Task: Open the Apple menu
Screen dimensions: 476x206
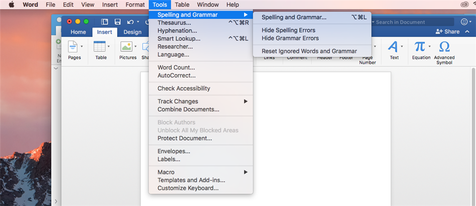Action: point(12,5)
